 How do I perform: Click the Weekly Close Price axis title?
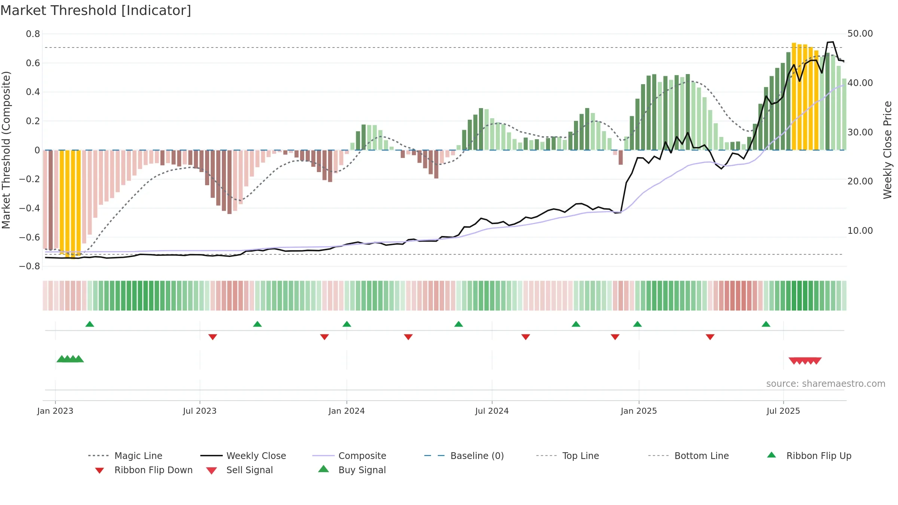(x=888, y=150)
